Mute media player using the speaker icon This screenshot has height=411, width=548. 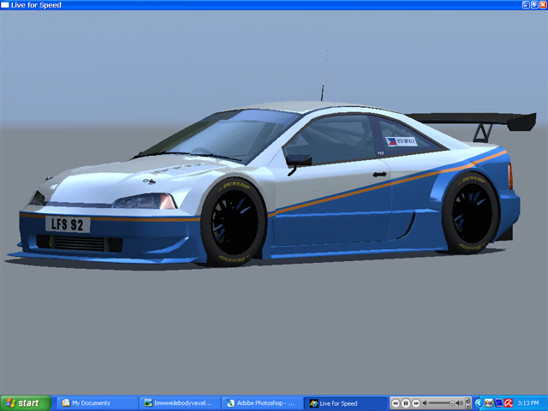425,403
